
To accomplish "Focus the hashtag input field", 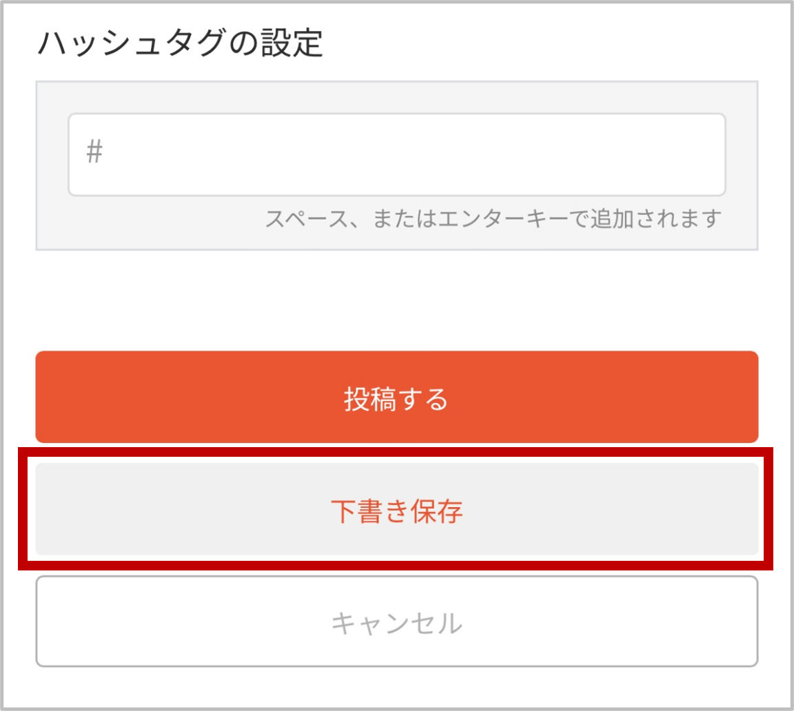I will click(x=396, y=154).
